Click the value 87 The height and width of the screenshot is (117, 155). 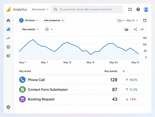tap(115, 90)
